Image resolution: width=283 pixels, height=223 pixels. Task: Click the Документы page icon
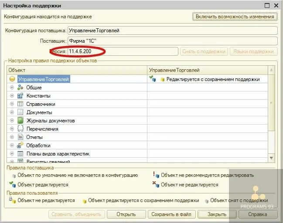20,112
